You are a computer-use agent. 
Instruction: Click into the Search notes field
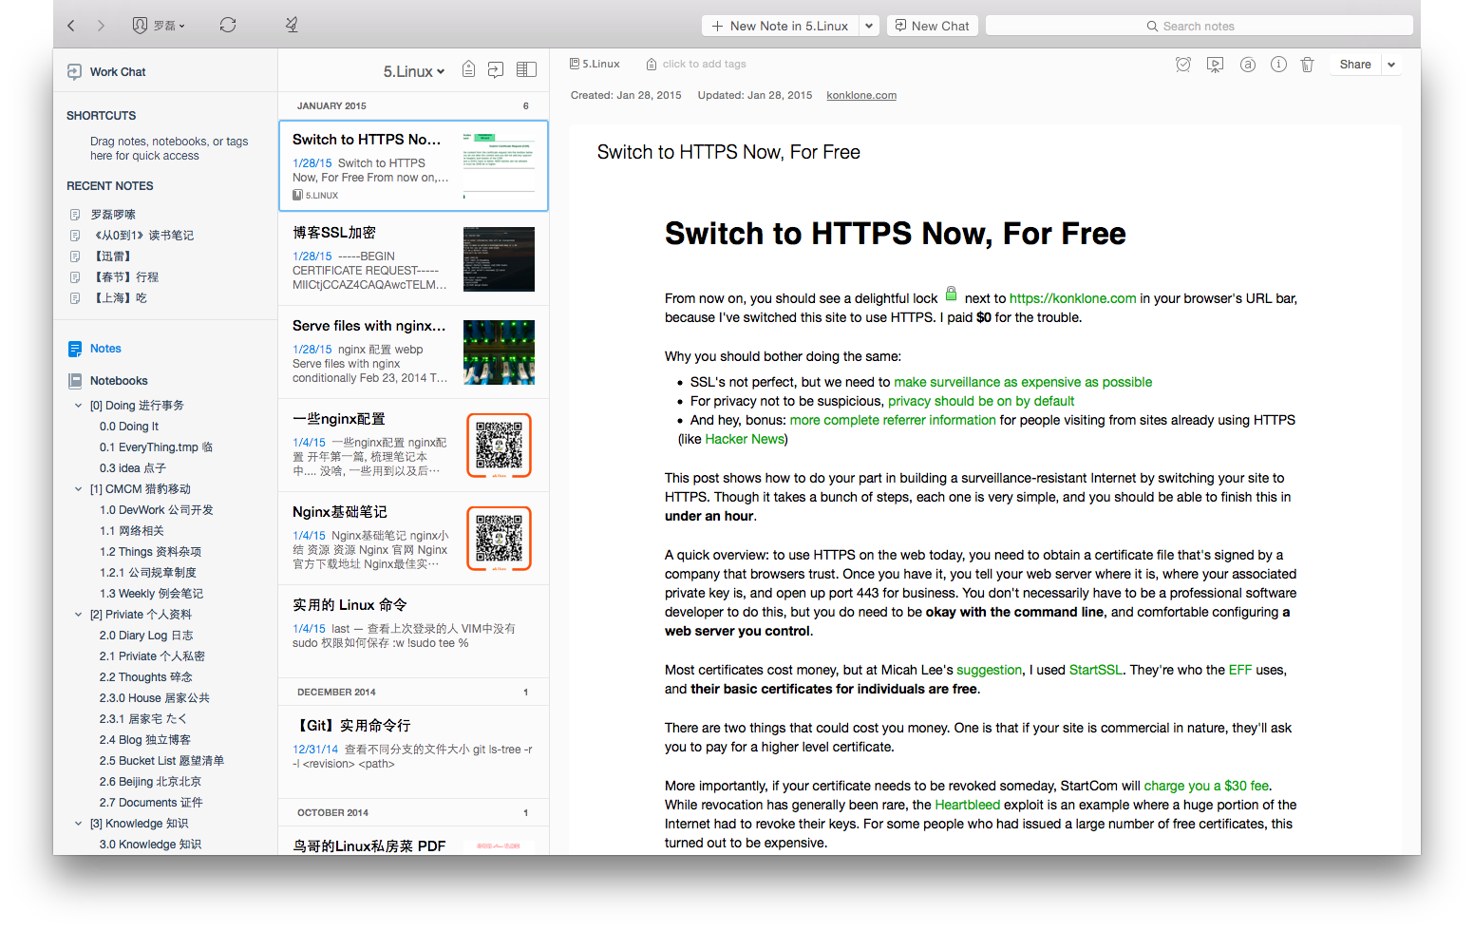[1199, 26]
